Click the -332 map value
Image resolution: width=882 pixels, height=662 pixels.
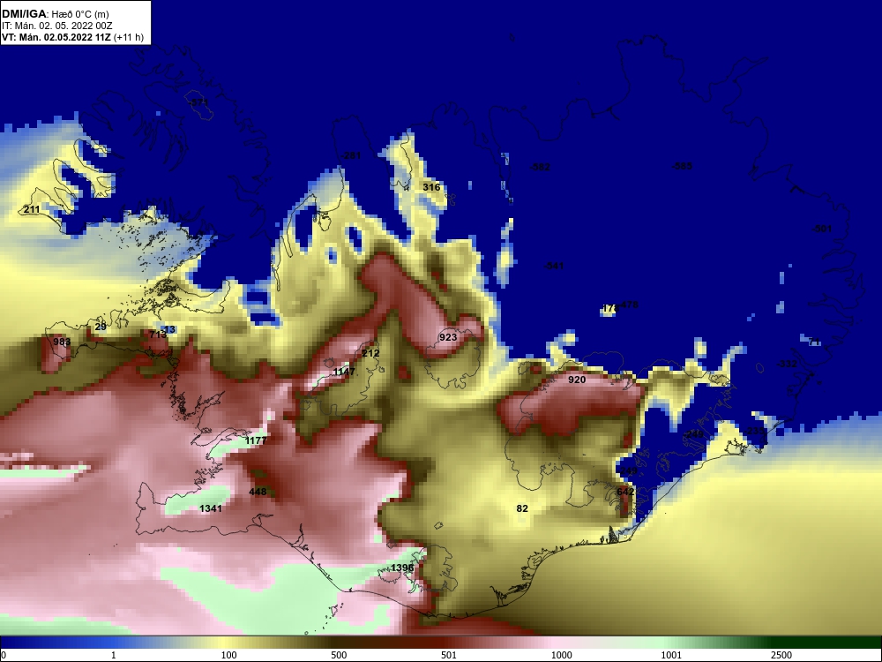click(787, 364)
